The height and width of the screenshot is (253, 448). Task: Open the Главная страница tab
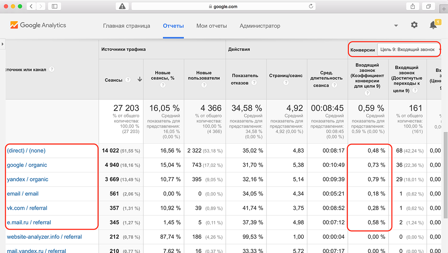click(127, 26)
